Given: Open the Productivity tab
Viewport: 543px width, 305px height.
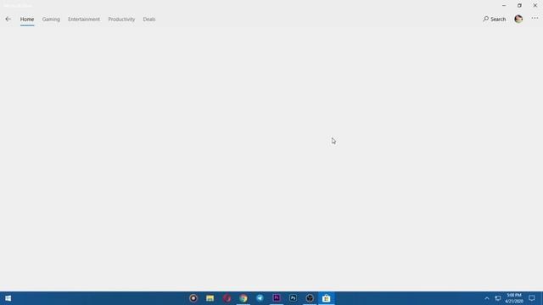Looking at the screenshot, I should click(121, 19).
